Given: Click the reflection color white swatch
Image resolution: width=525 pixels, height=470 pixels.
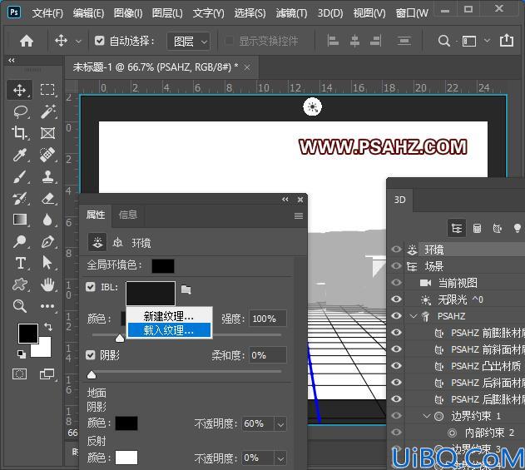Looking at the screenshot, I should [126, 458].
